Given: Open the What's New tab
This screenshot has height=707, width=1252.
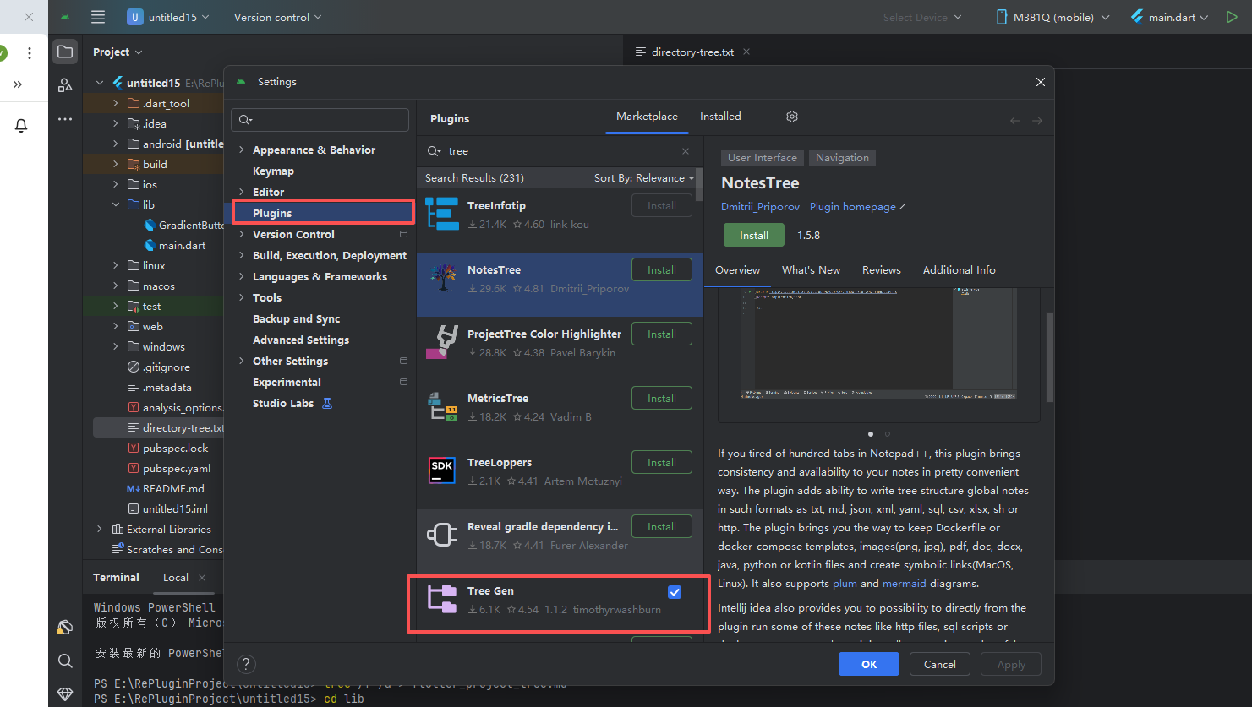Looking at the screenshot, I should coord(811,270).
